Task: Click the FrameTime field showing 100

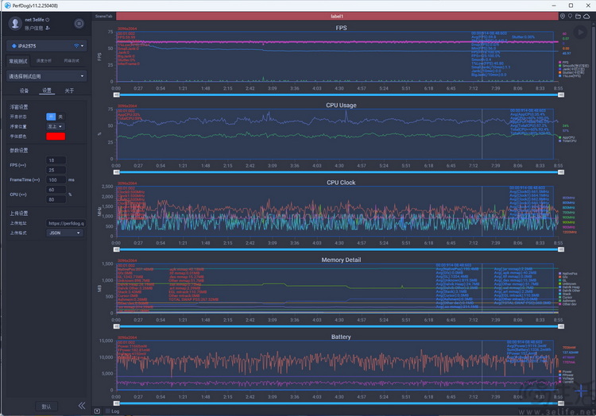Action: point(56,180)
